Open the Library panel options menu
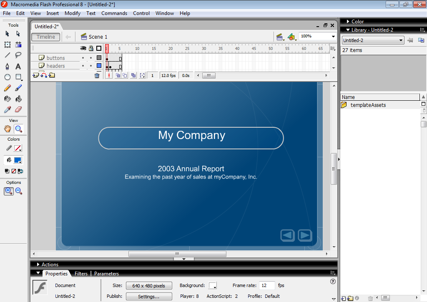This screenshot has width=427, height=302. click(x=422, y=30)
